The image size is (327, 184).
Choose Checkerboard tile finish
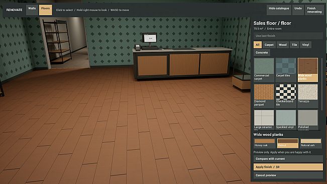pos(286,96)
